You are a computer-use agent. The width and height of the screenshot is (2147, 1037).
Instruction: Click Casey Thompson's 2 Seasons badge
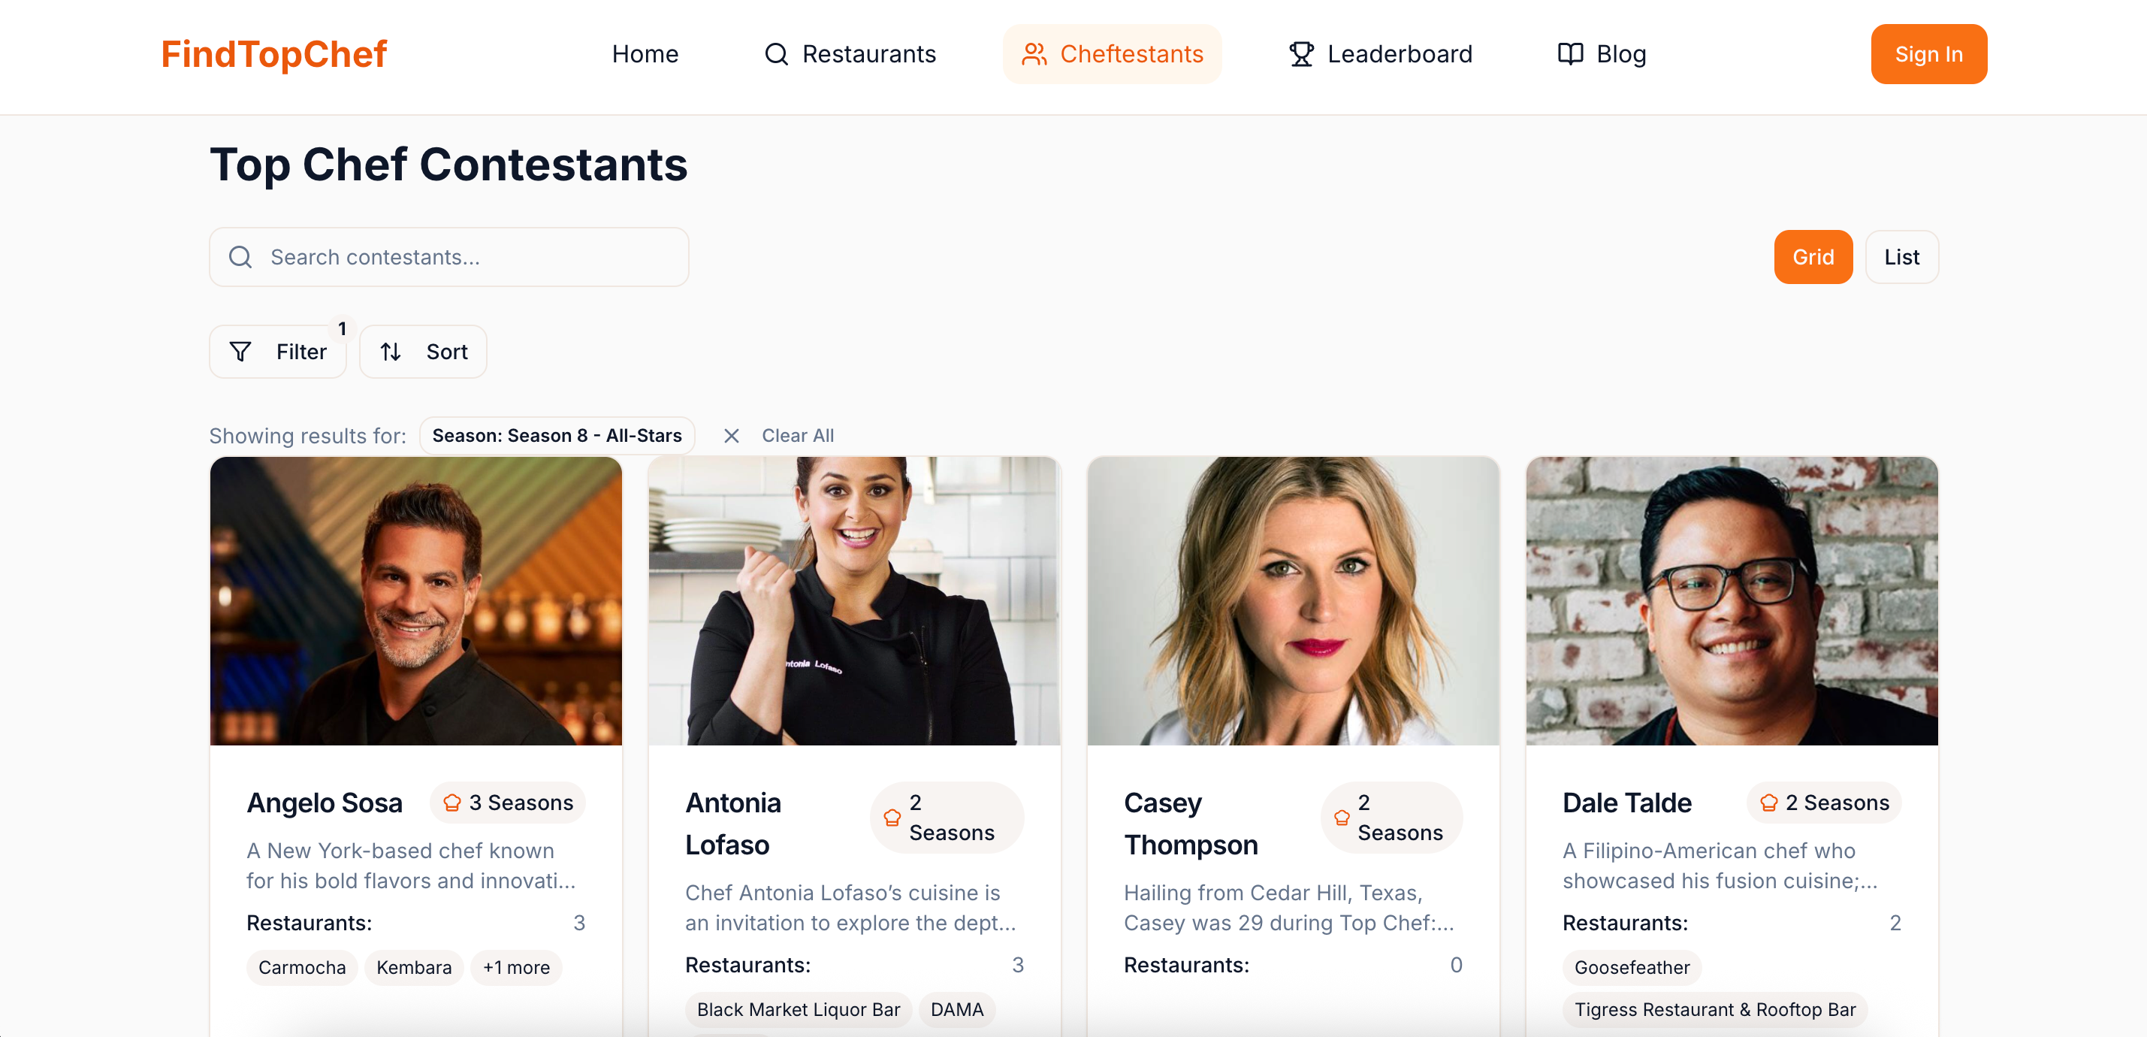pyautogui.click(x=1392, y=817)
